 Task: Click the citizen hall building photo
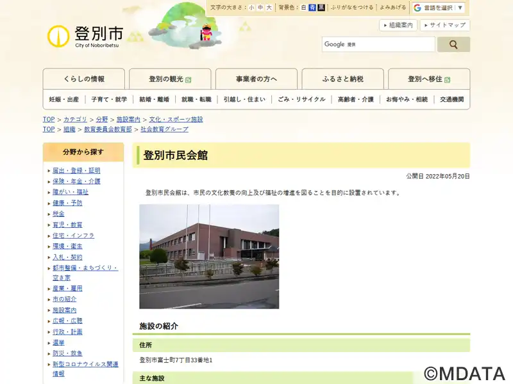[209, 257]
